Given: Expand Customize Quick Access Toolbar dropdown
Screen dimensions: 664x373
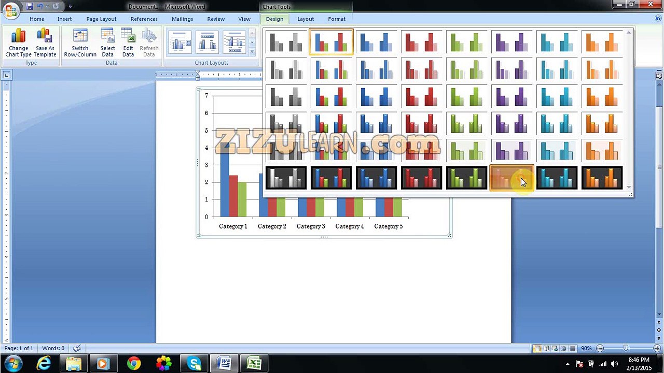Looking at the screenshot, I should [70, 6].
